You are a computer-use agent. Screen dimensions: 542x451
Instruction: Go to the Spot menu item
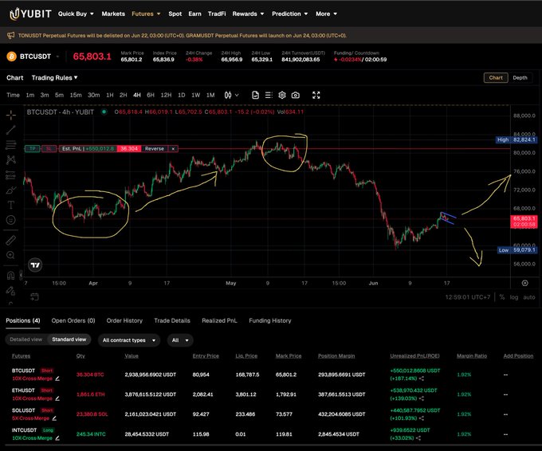175,14
